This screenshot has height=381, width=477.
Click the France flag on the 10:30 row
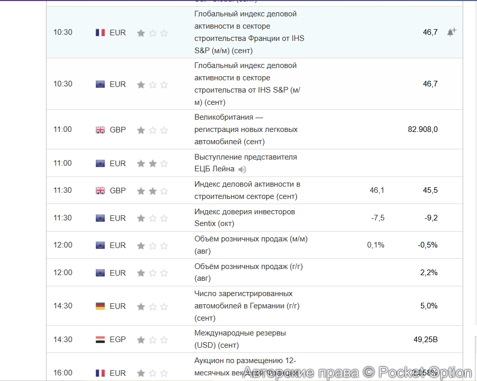pyautogui.click(x=100, y=32)
